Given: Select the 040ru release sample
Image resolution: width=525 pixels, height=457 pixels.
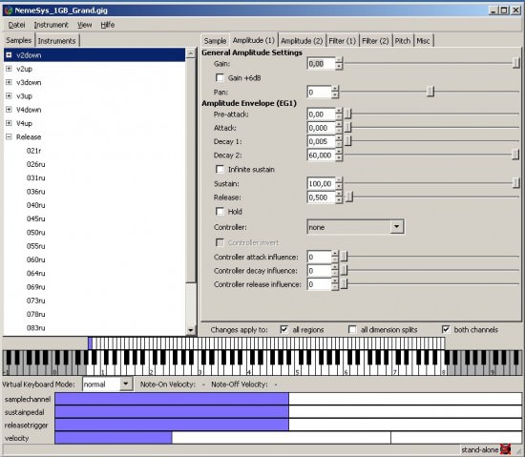Looking at the screenshot, I should click(x=36, y=205).
